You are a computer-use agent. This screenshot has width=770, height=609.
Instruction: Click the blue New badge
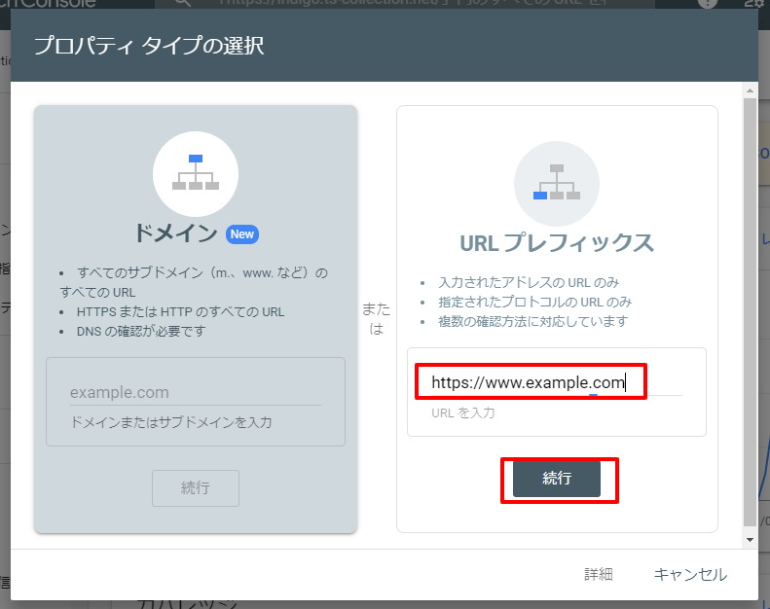click(241, 234)
